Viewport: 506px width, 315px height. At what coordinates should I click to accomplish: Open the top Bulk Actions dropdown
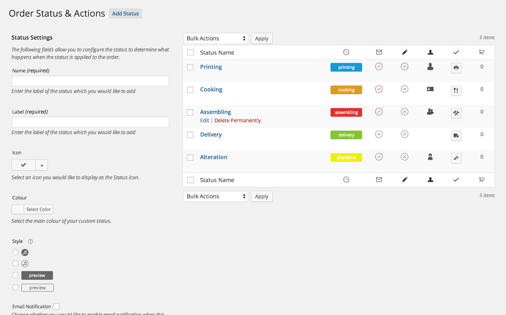point(215,38)
